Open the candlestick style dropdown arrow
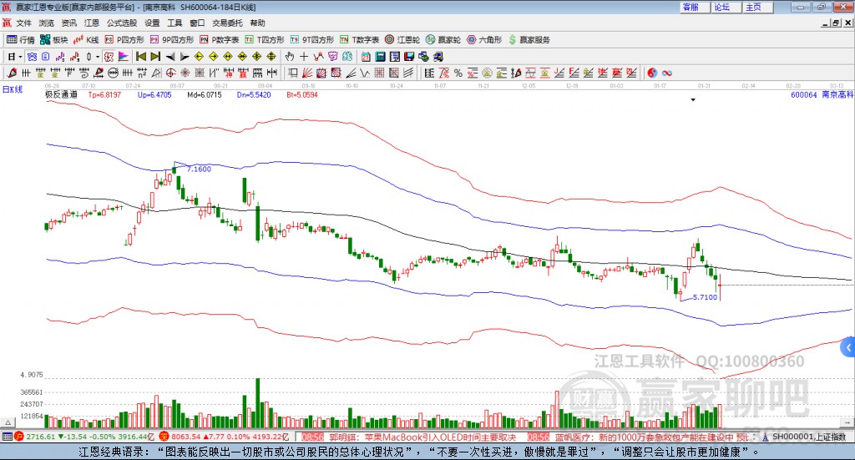Image resolution: width=855 pixels, height=460 pixels. [98, 57]
